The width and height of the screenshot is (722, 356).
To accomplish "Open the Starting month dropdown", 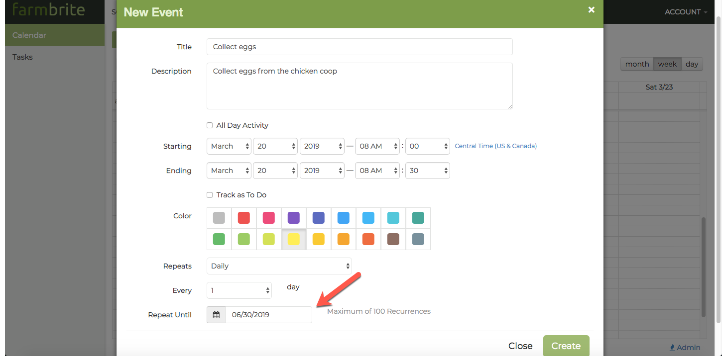I will 229,146.
